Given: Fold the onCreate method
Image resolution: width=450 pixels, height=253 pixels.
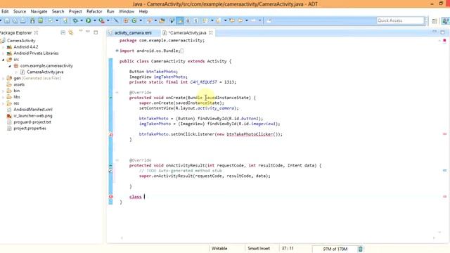Looking at the screenshot, I should point(117,93).
